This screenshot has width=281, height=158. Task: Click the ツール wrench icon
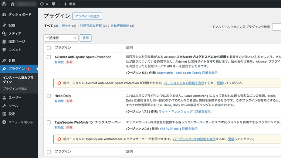tap(4, 106)
